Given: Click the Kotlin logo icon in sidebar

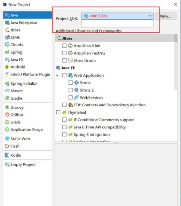Looking at the screenshot, I should tap(7, 155).
